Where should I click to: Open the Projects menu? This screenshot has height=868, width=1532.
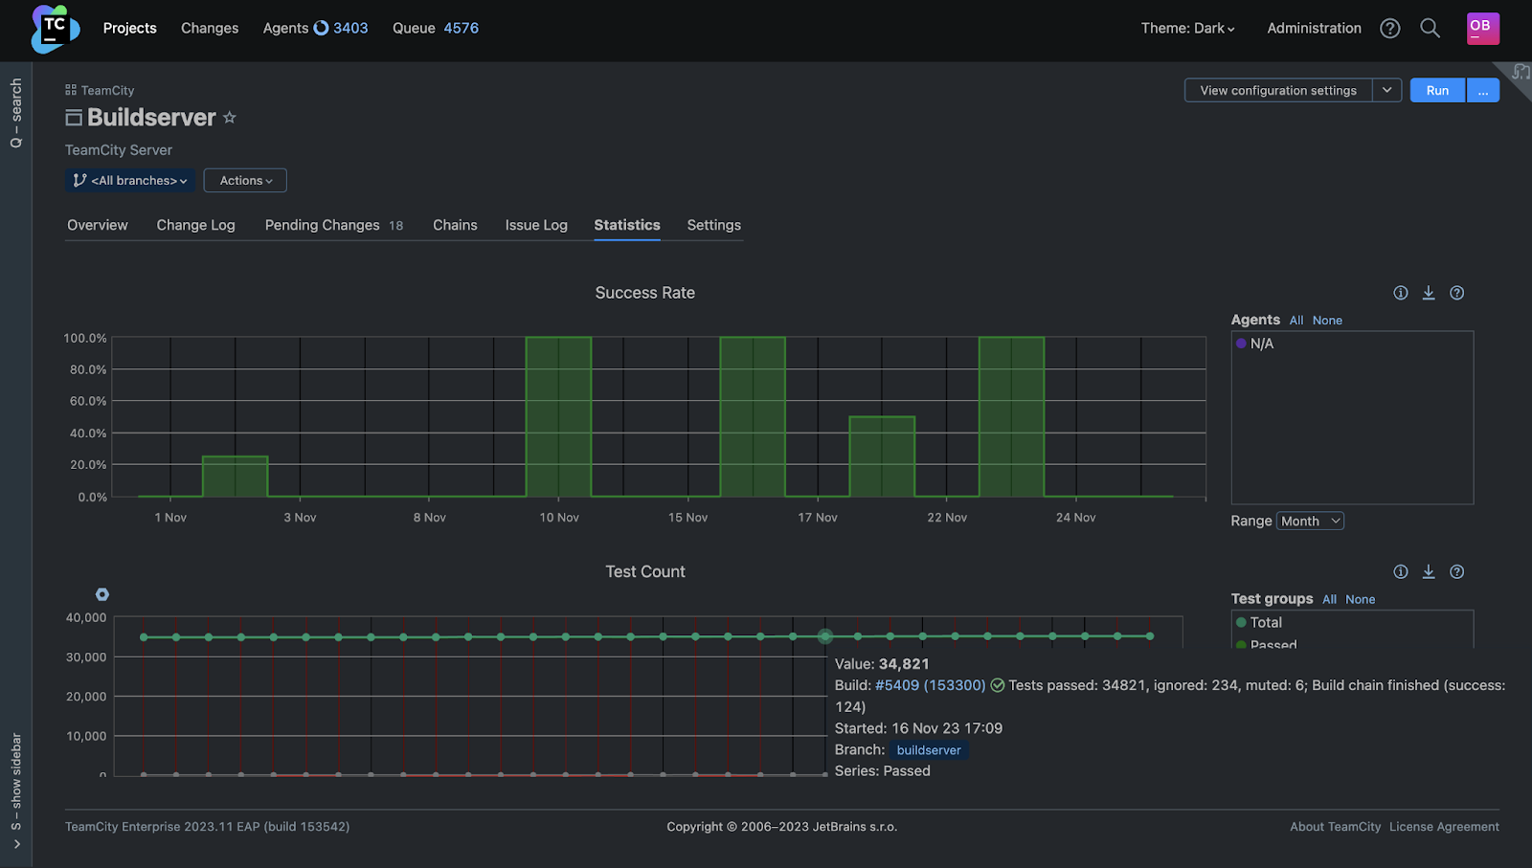click(130, 29)
